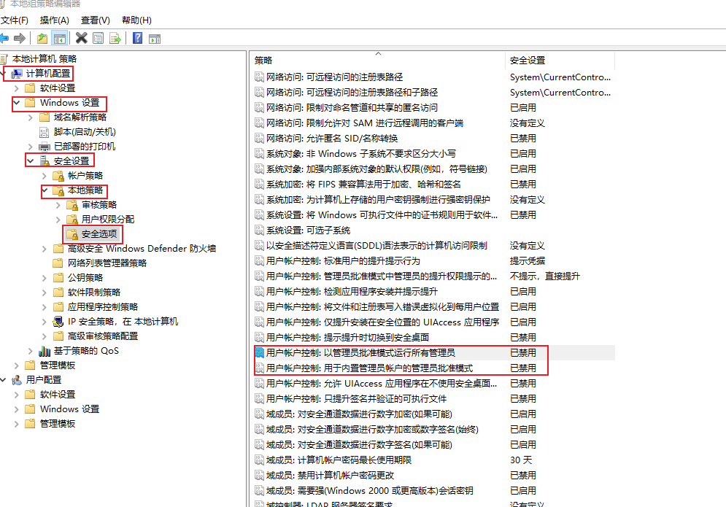Click the 用户配置 user icon
Screen dimensions: 726x507
pos(17,380)
